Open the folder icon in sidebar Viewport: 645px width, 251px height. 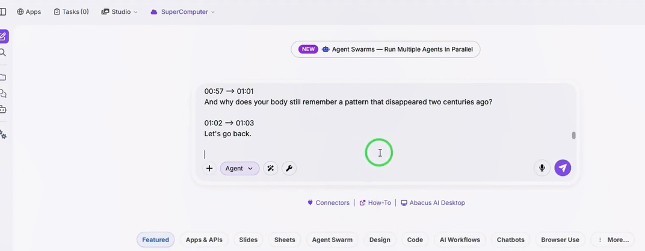[x=3, y=77]
